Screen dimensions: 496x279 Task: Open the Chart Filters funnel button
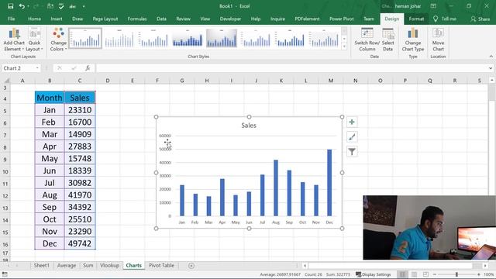coord(352,152)
